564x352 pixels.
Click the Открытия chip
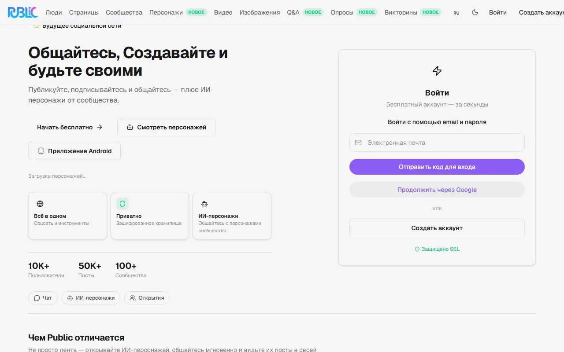point(147,298)
